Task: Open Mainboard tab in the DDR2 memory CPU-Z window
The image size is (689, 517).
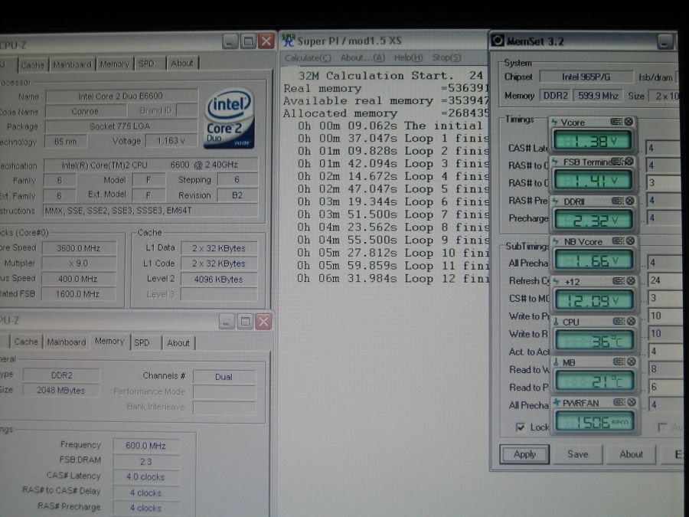Action: point(67,342)
